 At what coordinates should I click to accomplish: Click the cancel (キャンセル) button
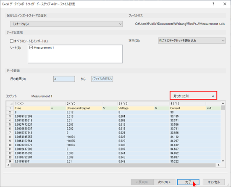(214, 182)
